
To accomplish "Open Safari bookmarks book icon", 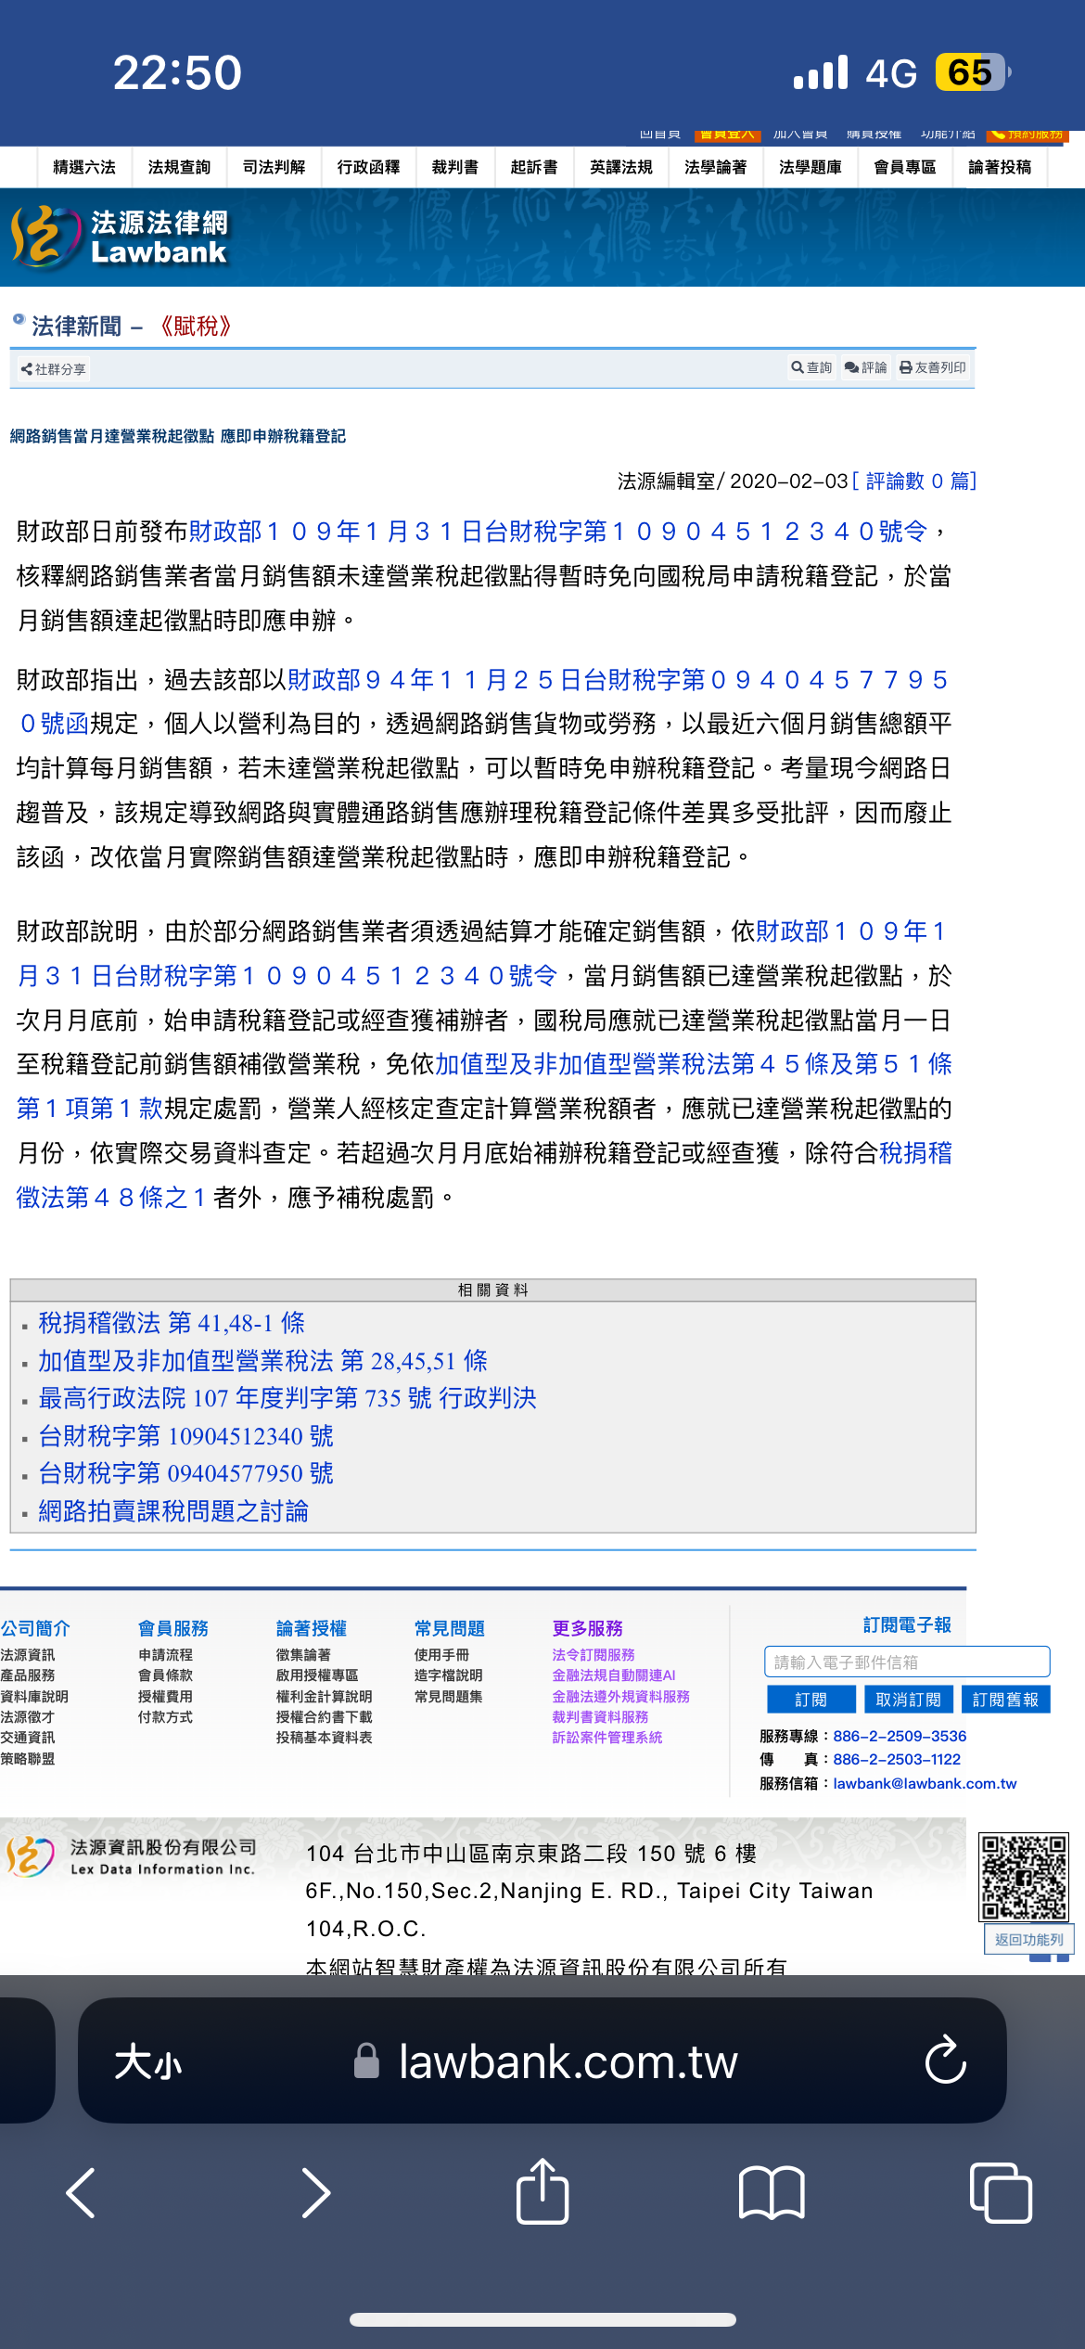I will (772, 2193).
